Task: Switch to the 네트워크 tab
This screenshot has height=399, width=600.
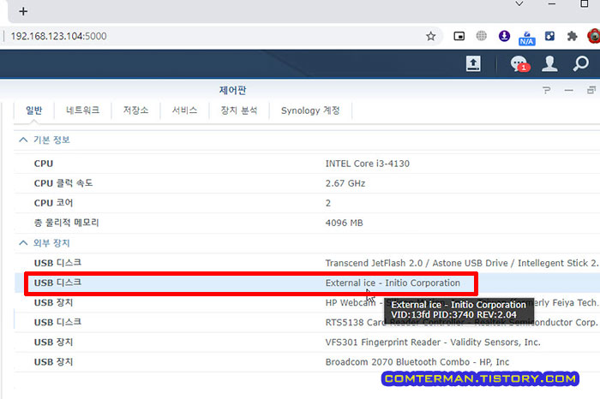Action: [82, 110]
